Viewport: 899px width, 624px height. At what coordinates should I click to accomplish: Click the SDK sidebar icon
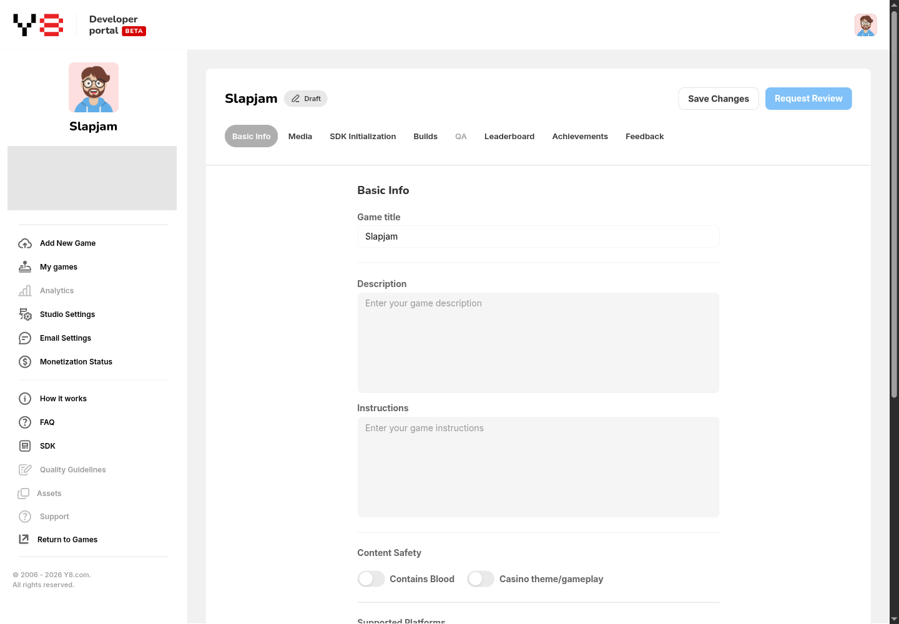(x=25, y=446)
